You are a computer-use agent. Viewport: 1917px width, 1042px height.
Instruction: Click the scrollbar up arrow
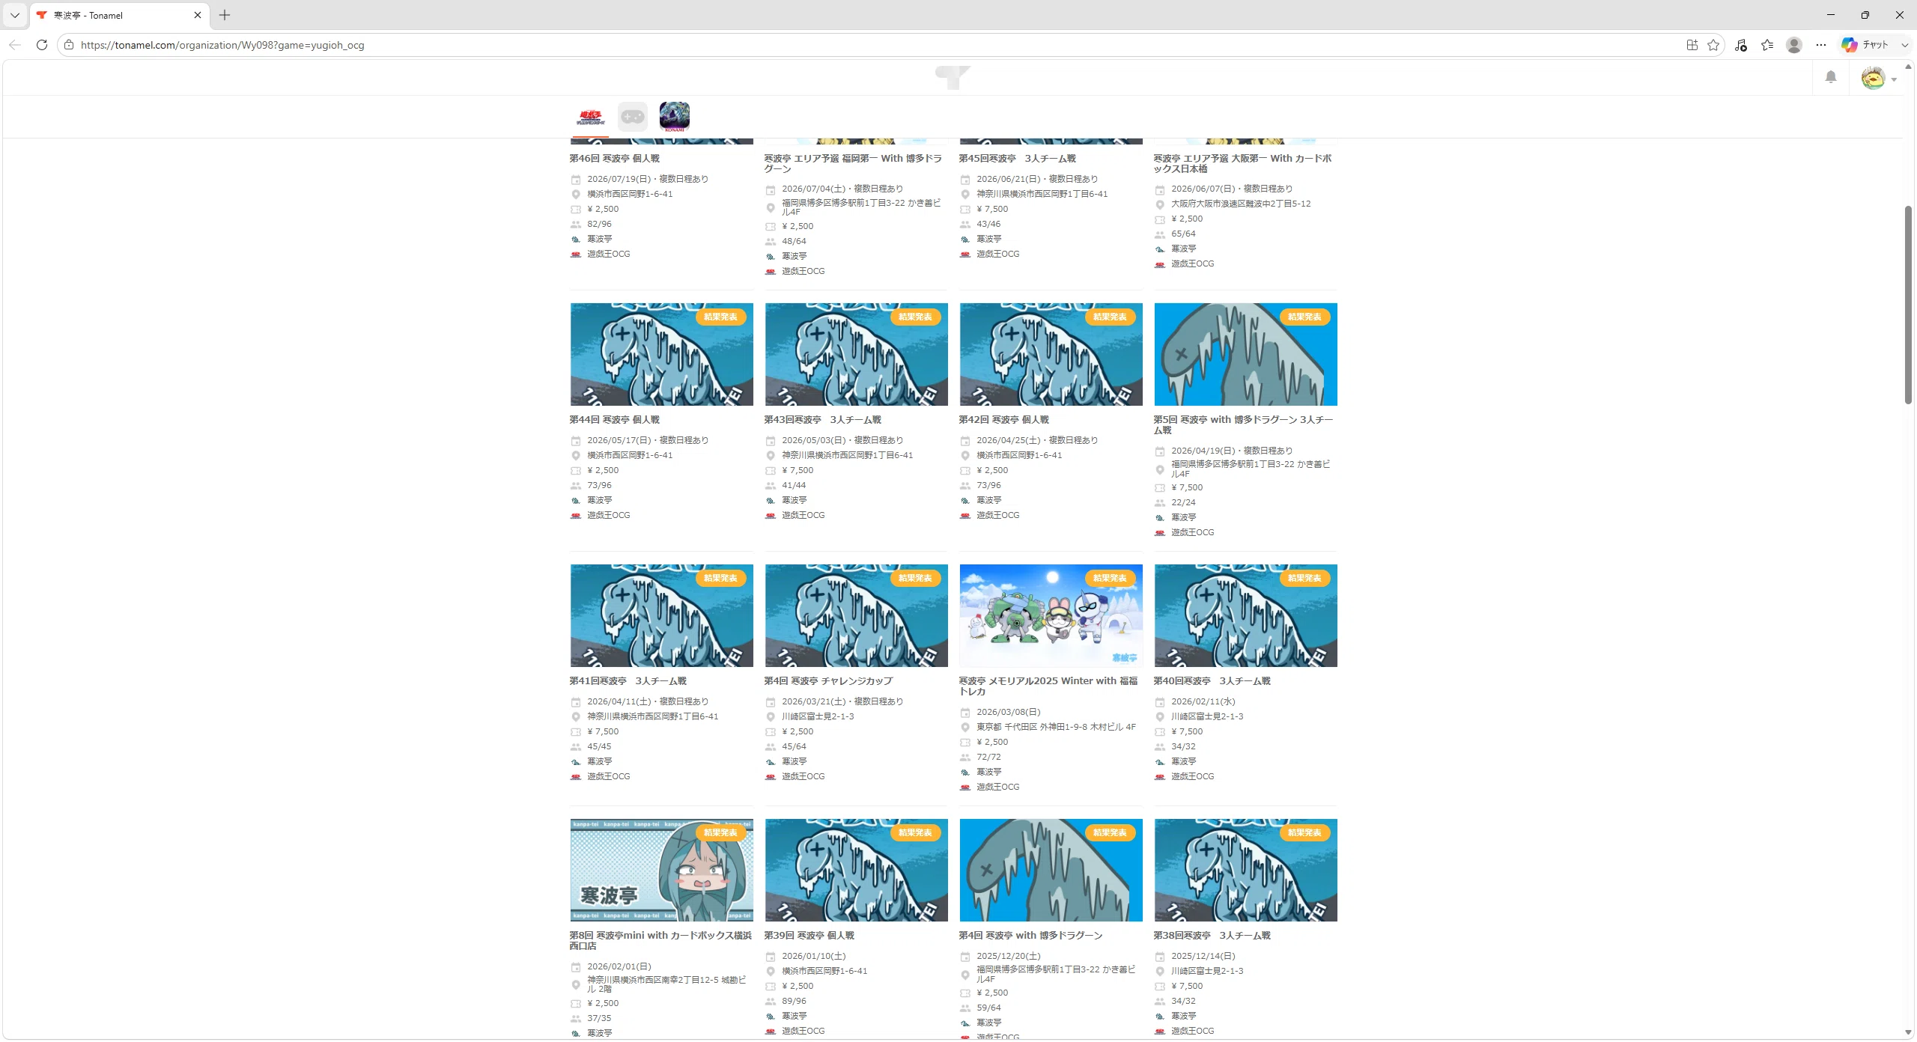(1908, 67)
